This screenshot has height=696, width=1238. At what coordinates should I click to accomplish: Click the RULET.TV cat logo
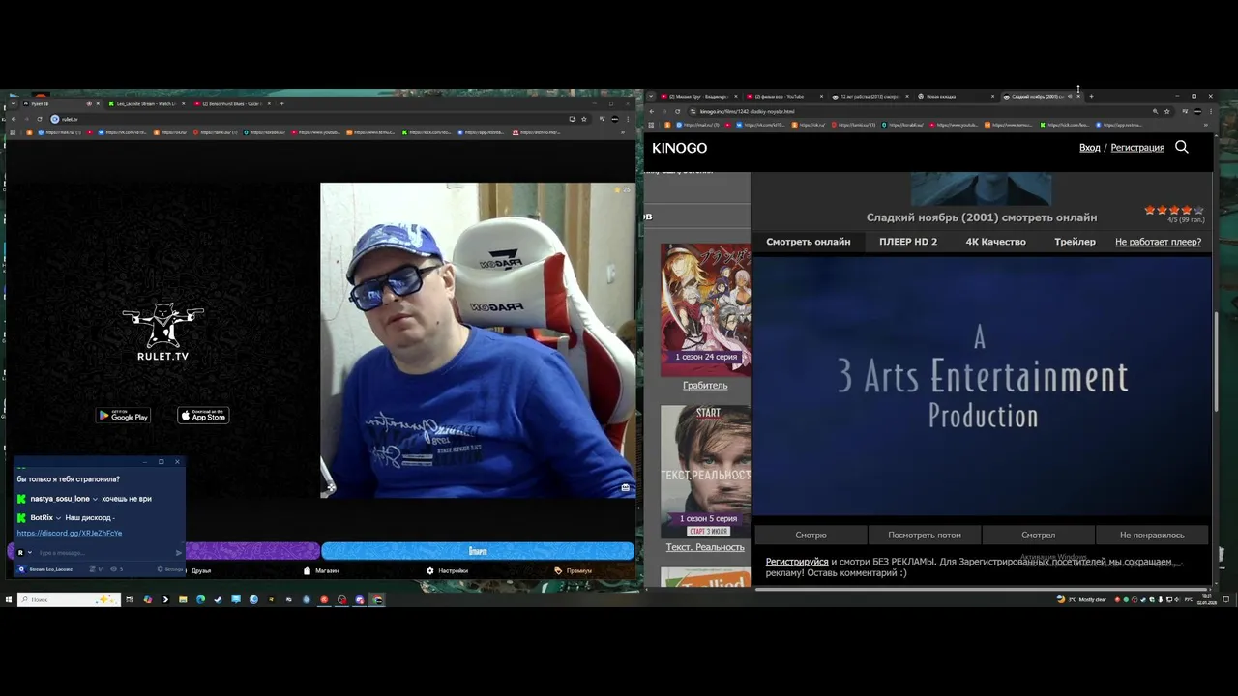tap(162, 332)
